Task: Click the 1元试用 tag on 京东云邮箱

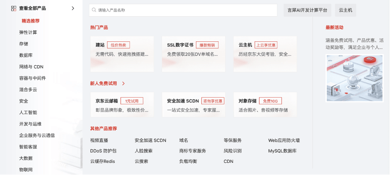Action: tap(132, 101)
